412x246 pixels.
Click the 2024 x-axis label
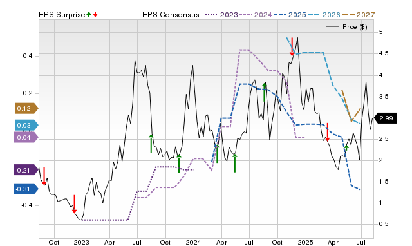[193, 242]
